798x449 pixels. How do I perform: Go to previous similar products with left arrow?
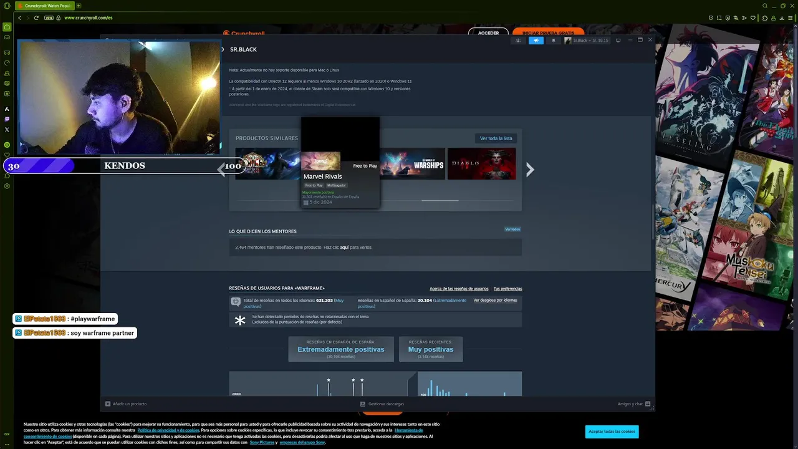(221, 170)
